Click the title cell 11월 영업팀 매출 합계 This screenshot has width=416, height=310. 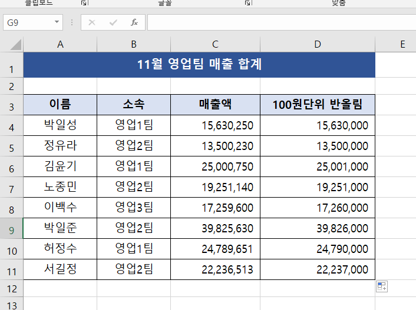tap(199, 65)
